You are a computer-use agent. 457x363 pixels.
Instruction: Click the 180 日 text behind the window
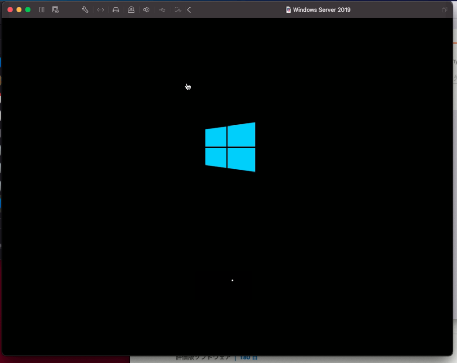tap(249, 358)
